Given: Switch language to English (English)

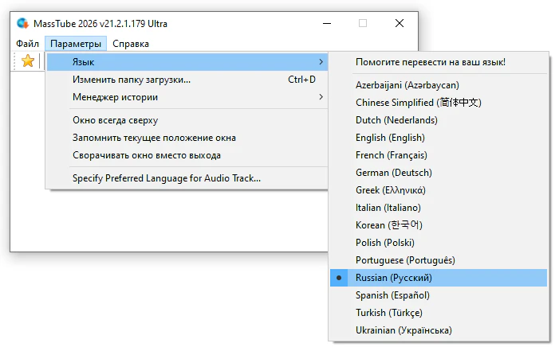Looking at the screenshot, I should click(390, 138).
